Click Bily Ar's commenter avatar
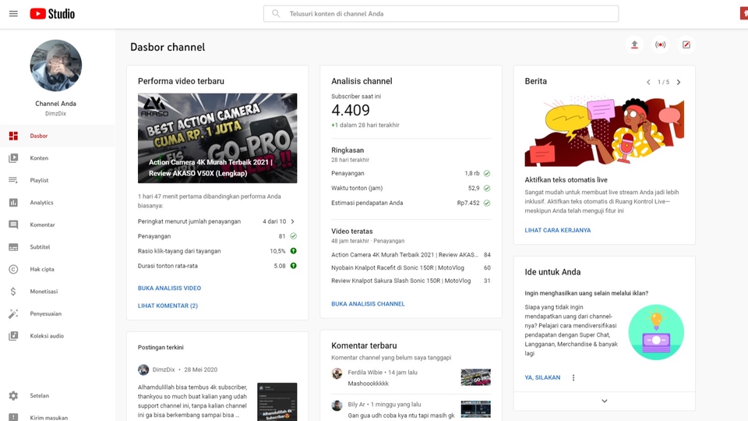 (337, 405)
